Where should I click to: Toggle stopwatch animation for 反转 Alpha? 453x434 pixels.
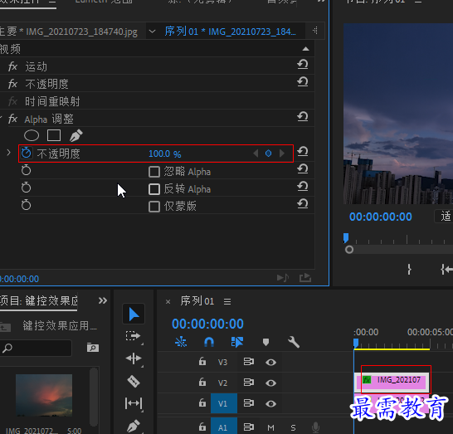[x=26, y=188]
